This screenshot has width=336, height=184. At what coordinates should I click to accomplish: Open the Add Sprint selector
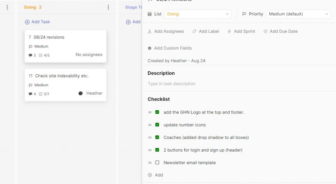(x=241, y=31)
